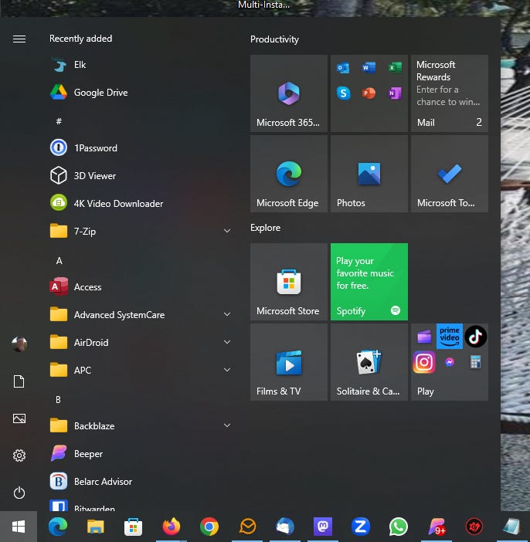Screen dimensions: 530x542
Task: Open Calculator icon in the Play tile
Action: (475, 362)
